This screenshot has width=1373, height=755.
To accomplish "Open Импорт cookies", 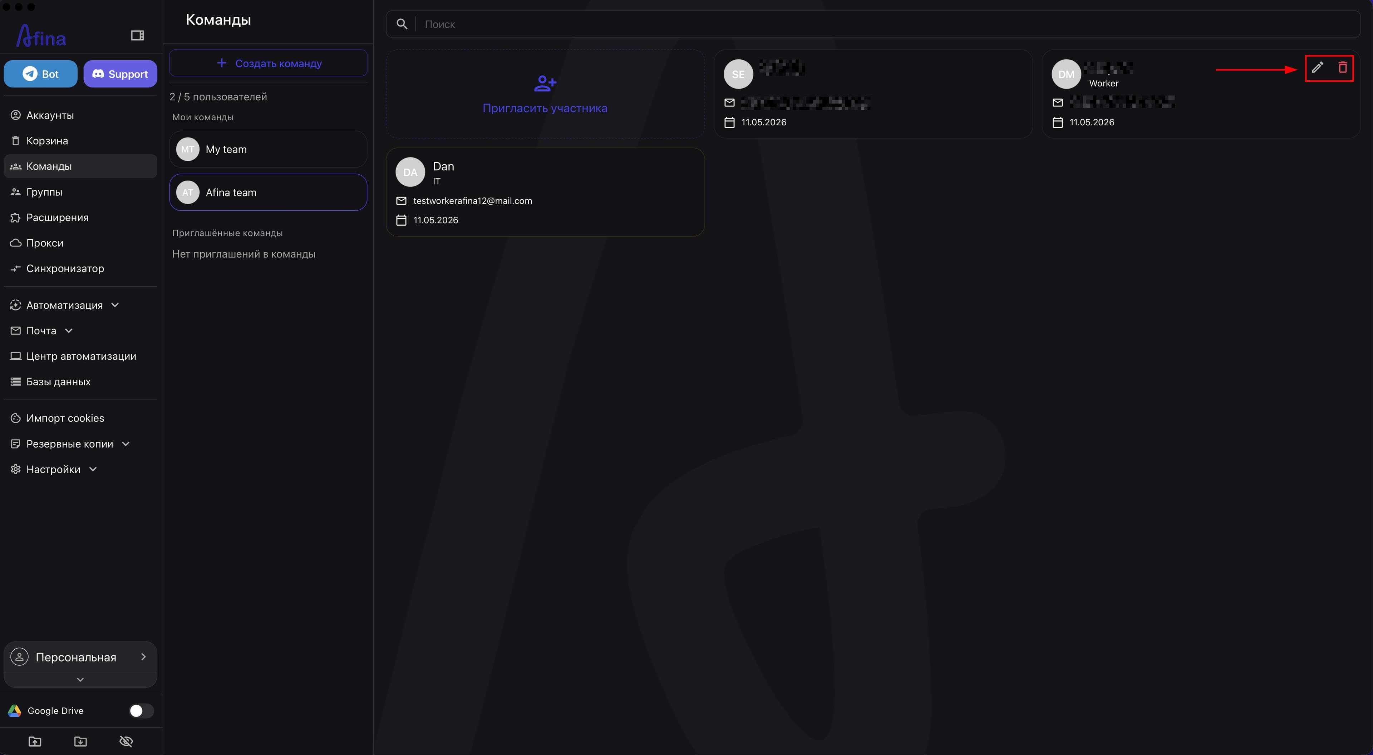I will tap(80, 418).
